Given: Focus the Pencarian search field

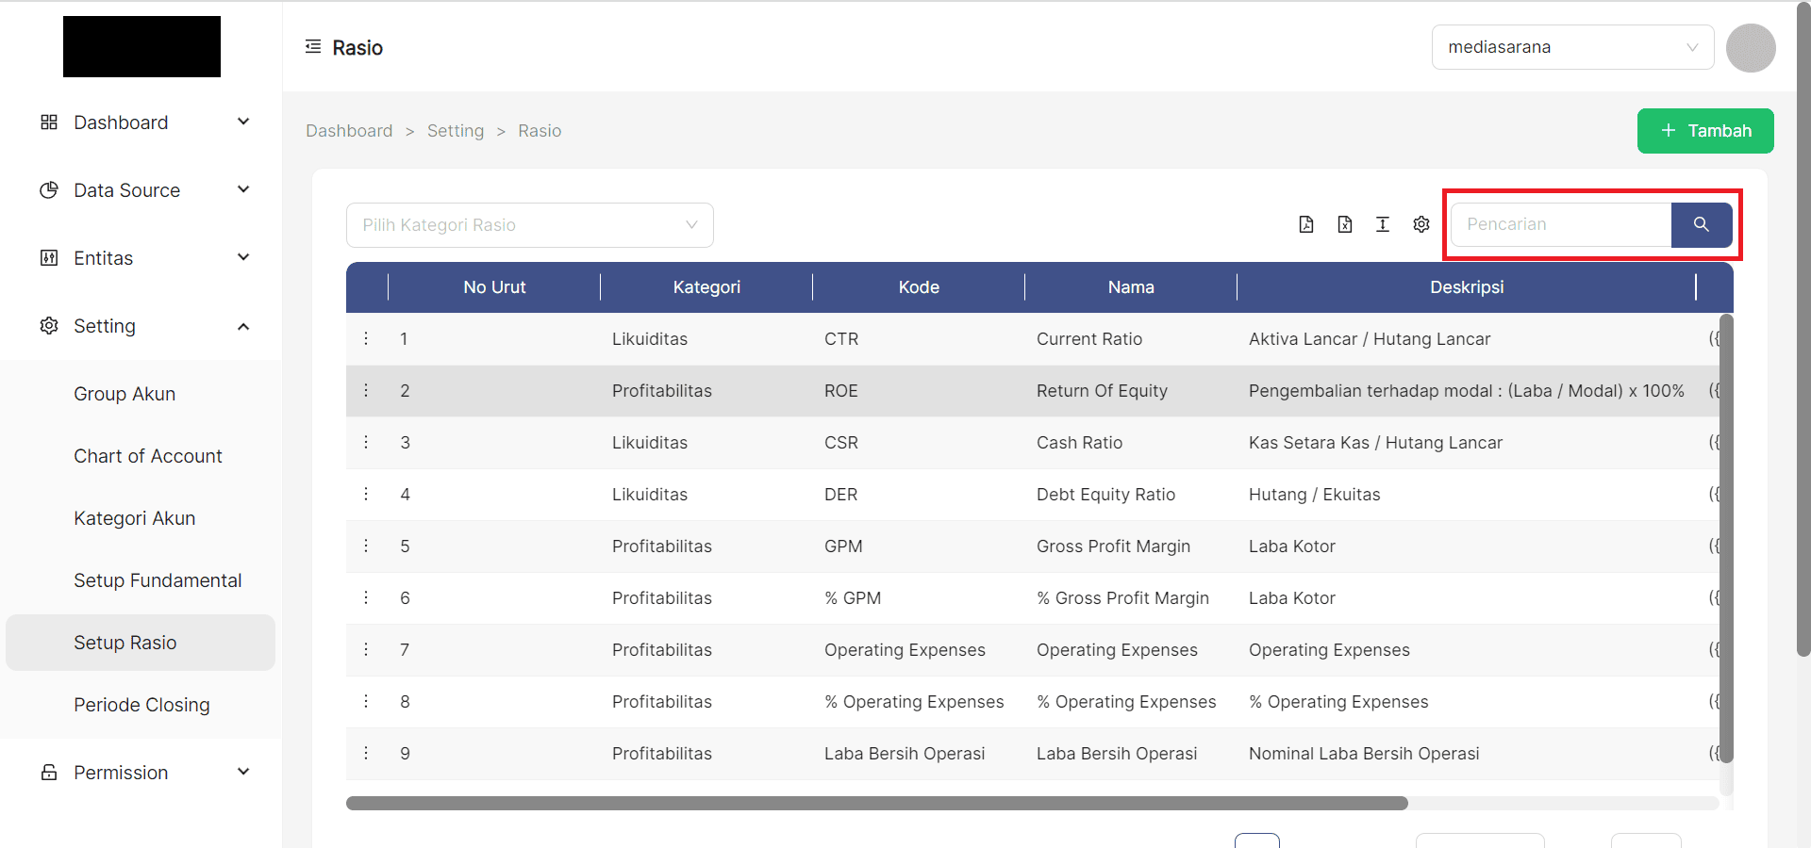Looking at the screenshot, I should [x=1561, y=224].
